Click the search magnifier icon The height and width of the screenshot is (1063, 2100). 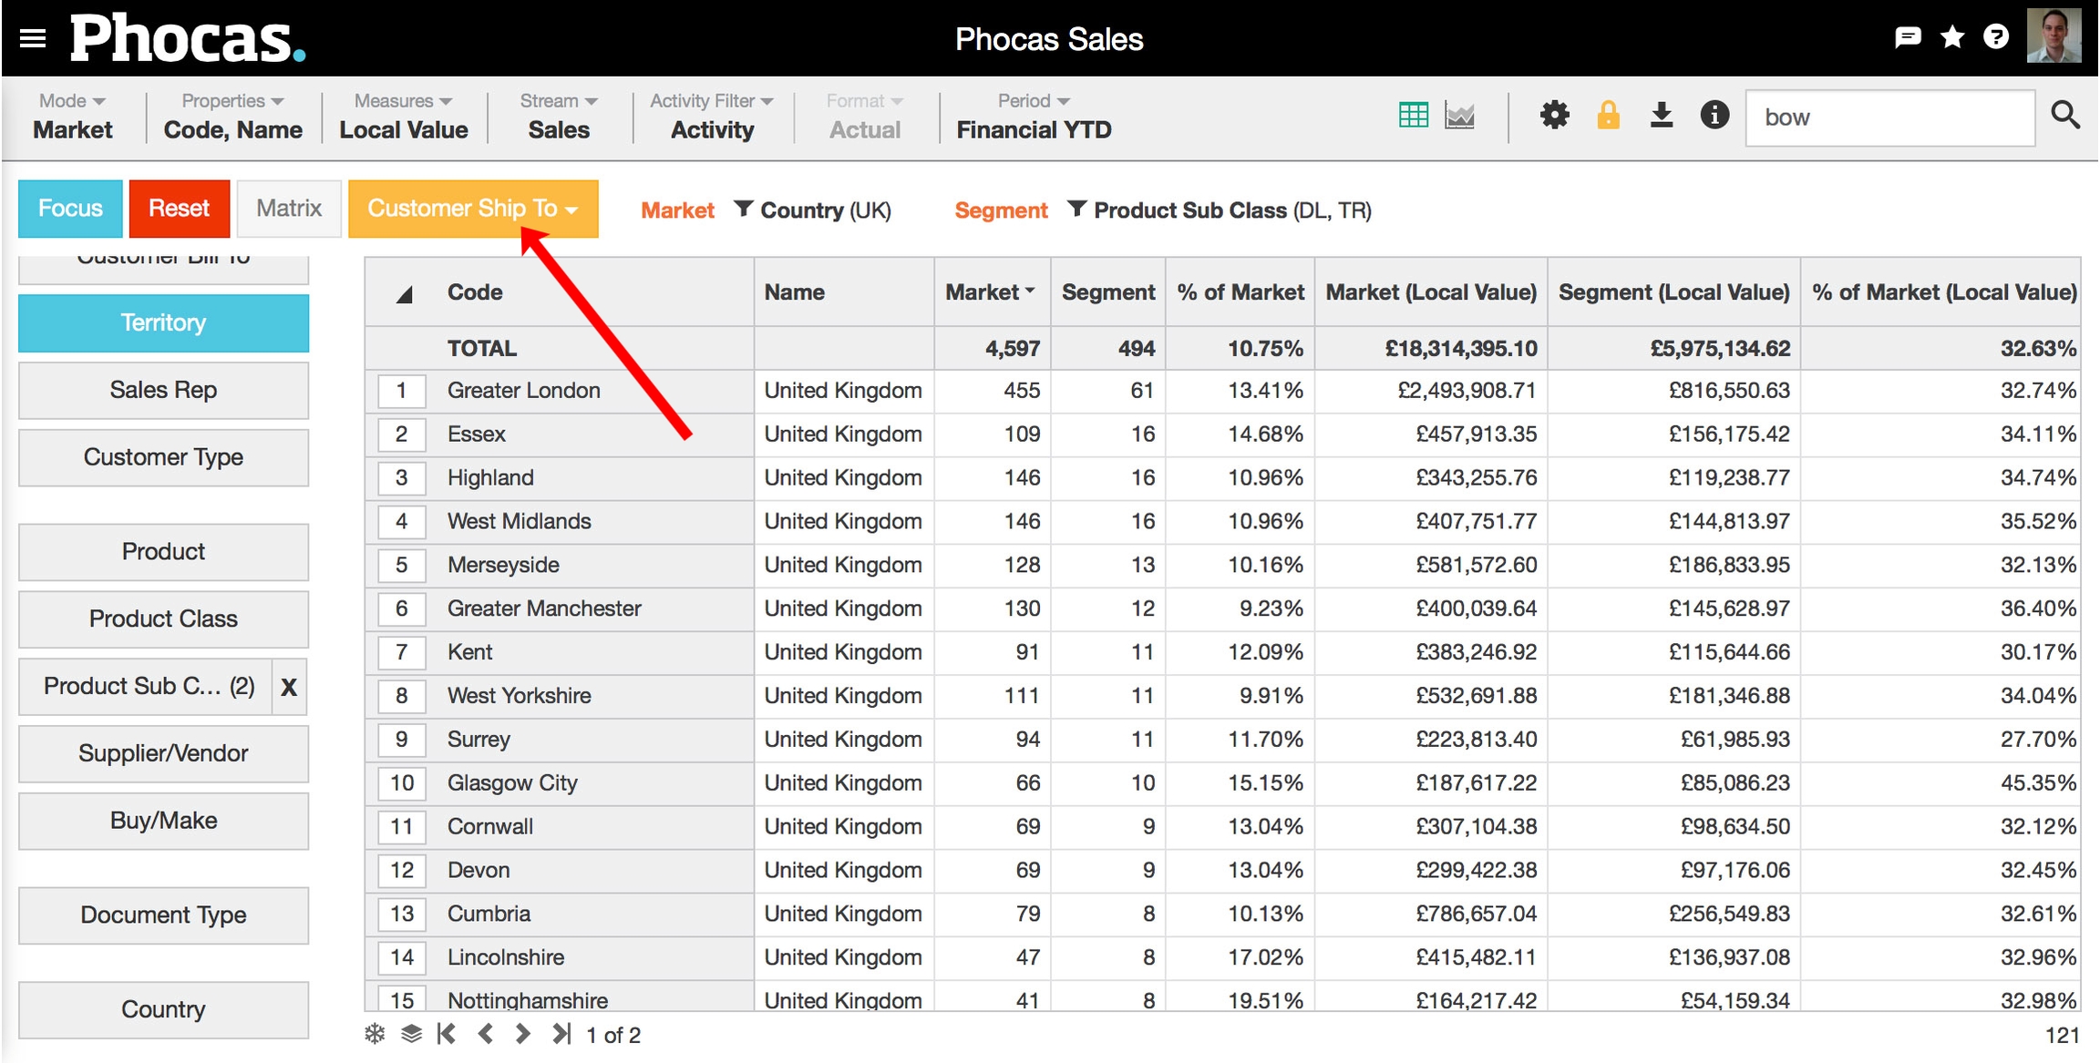coord(2065,116)
